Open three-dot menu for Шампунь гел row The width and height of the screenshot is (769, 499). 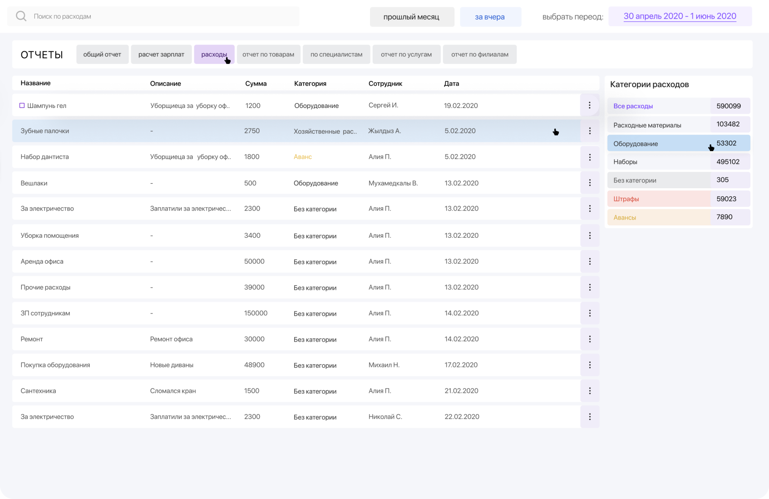point(589,105)
